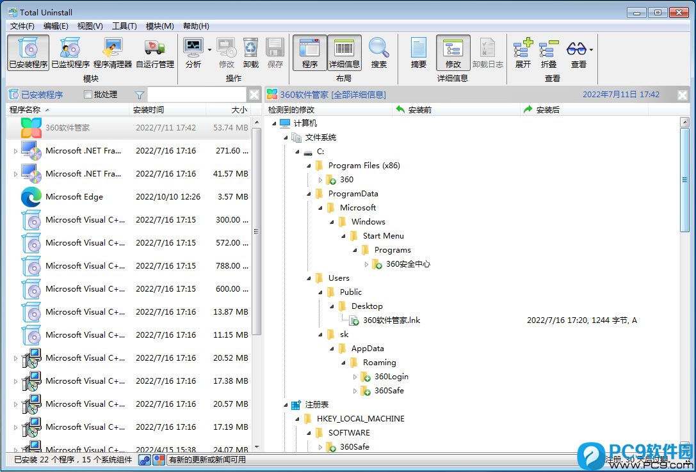Click the 折叠 tree icon
The image size is (696, 472).
[549, 52]
